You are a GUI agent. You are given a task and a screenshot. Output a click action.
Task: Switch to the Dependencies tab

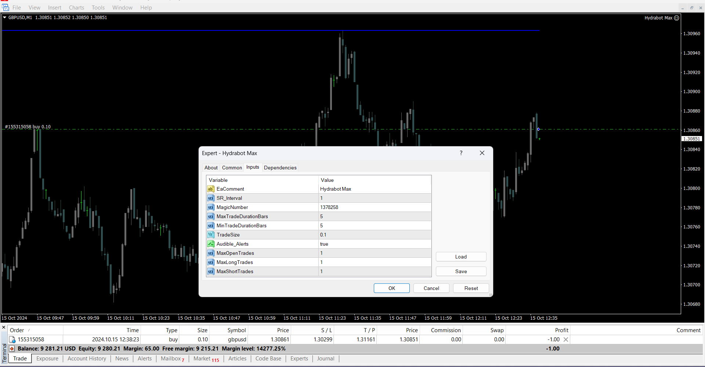280,168
